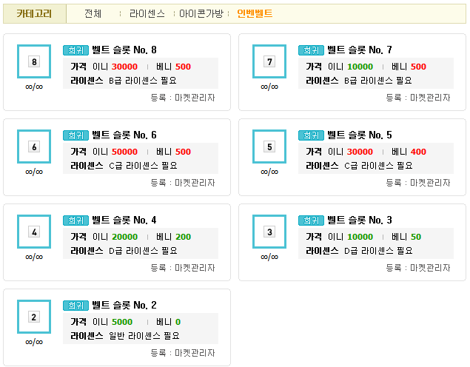Select the belt slot No. 6 icon
This screenshot has height=367, width=470.
pyautogui.click(x=34, y=147)
